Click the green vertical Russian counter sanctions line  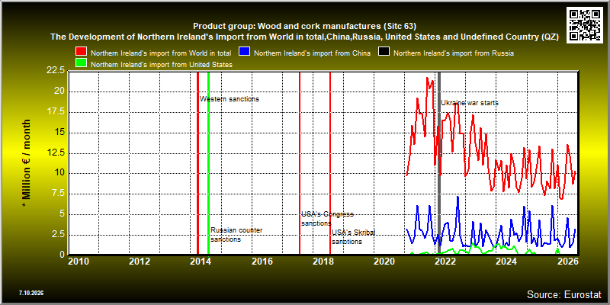(x=208, y=163)
